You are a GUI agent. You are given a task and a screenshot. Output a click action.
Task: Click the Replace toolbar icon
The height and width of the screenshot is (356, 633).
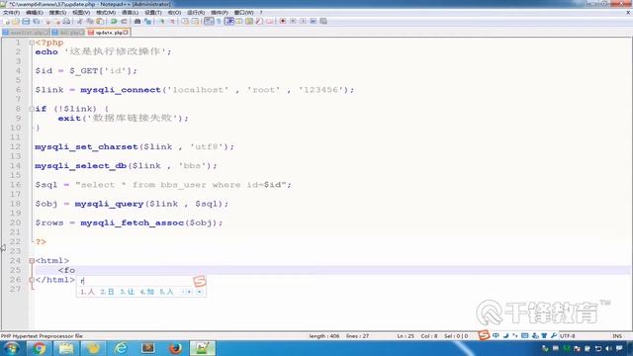click(x=147, y=21)
